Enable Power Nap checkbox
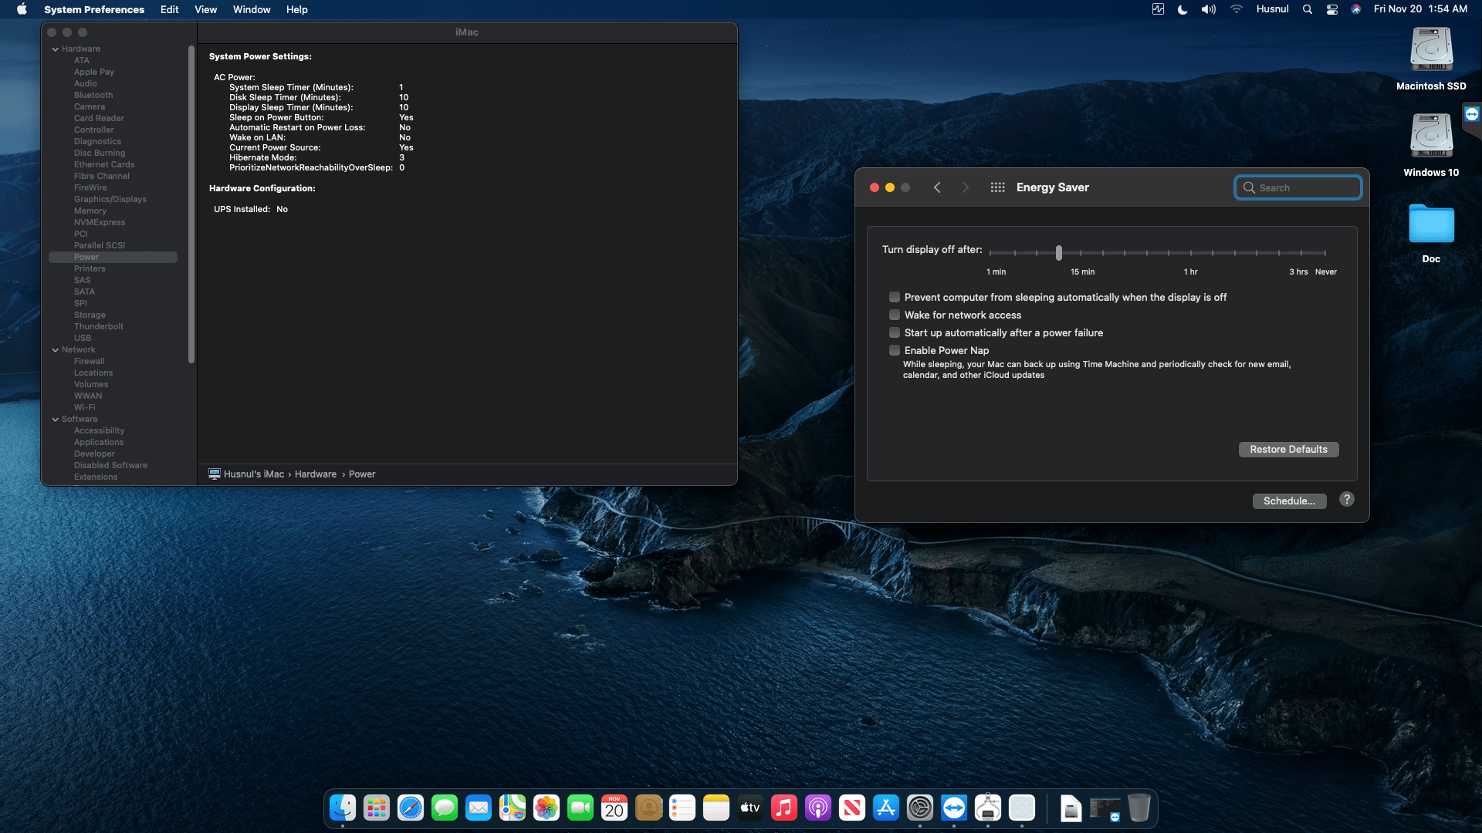Viewport: 1482px width, 833px height. (895, 350)
